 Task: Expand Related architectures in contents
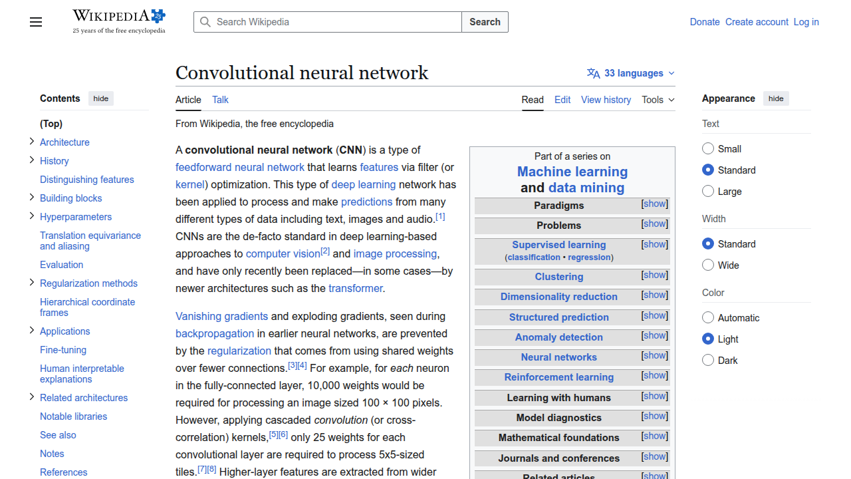click(x=31, y=397)
